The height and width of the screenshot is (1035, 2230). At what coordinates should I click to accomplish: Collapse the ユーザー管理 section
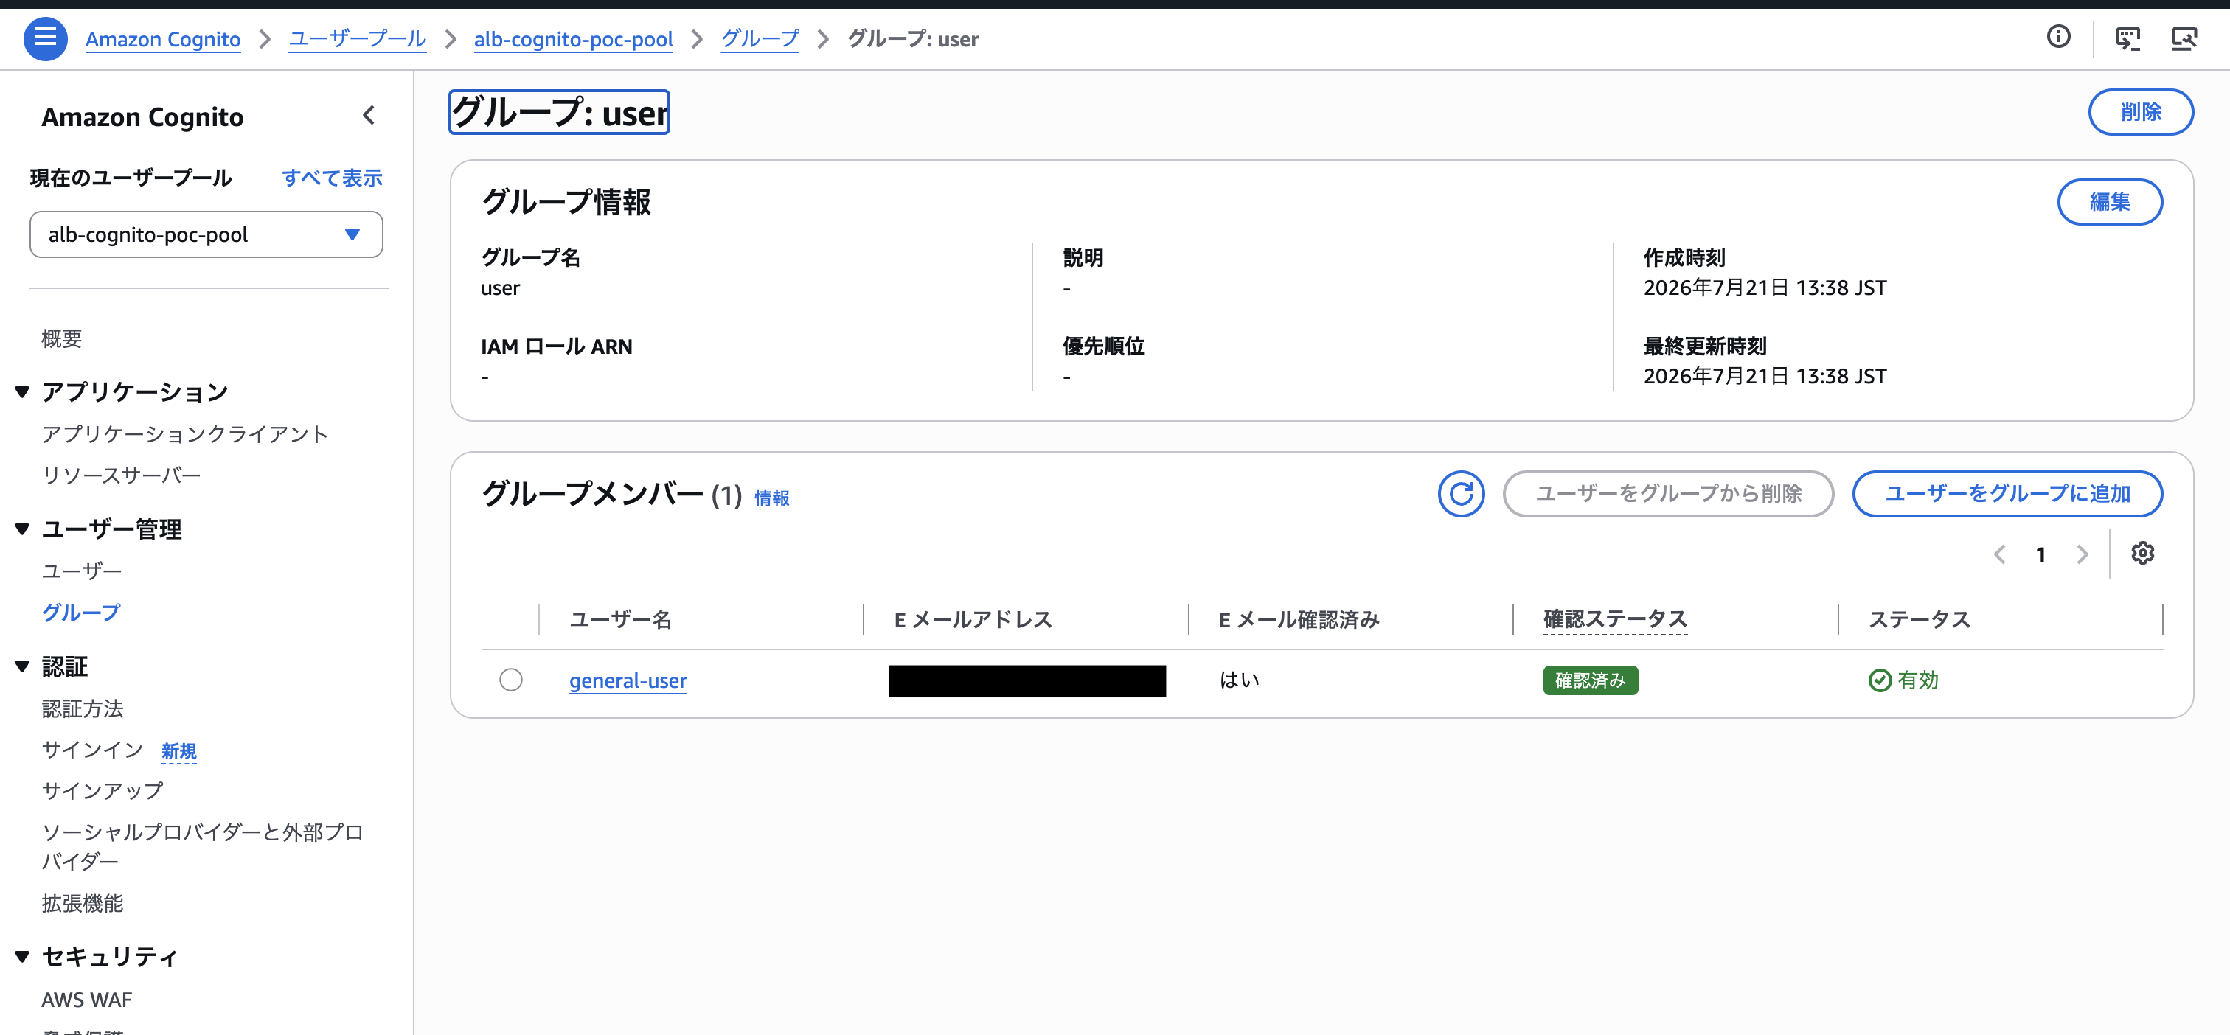point(23,529)
